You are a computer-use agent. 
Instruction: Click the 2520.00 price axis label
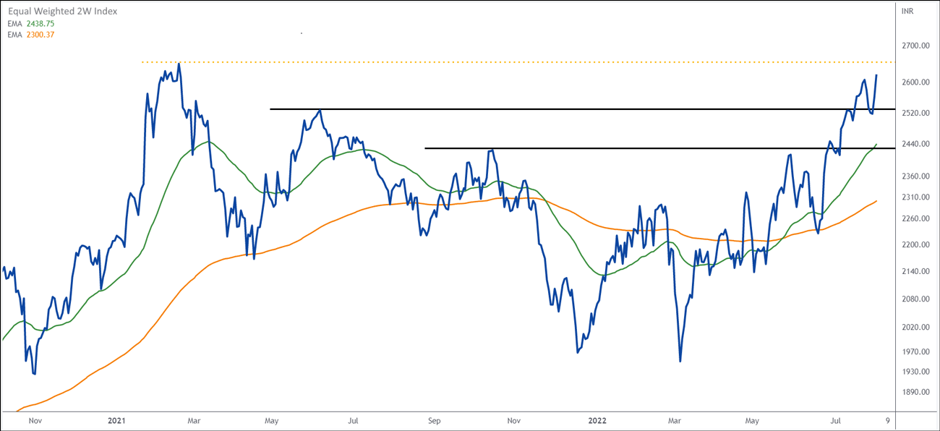[x=915, y=114]
